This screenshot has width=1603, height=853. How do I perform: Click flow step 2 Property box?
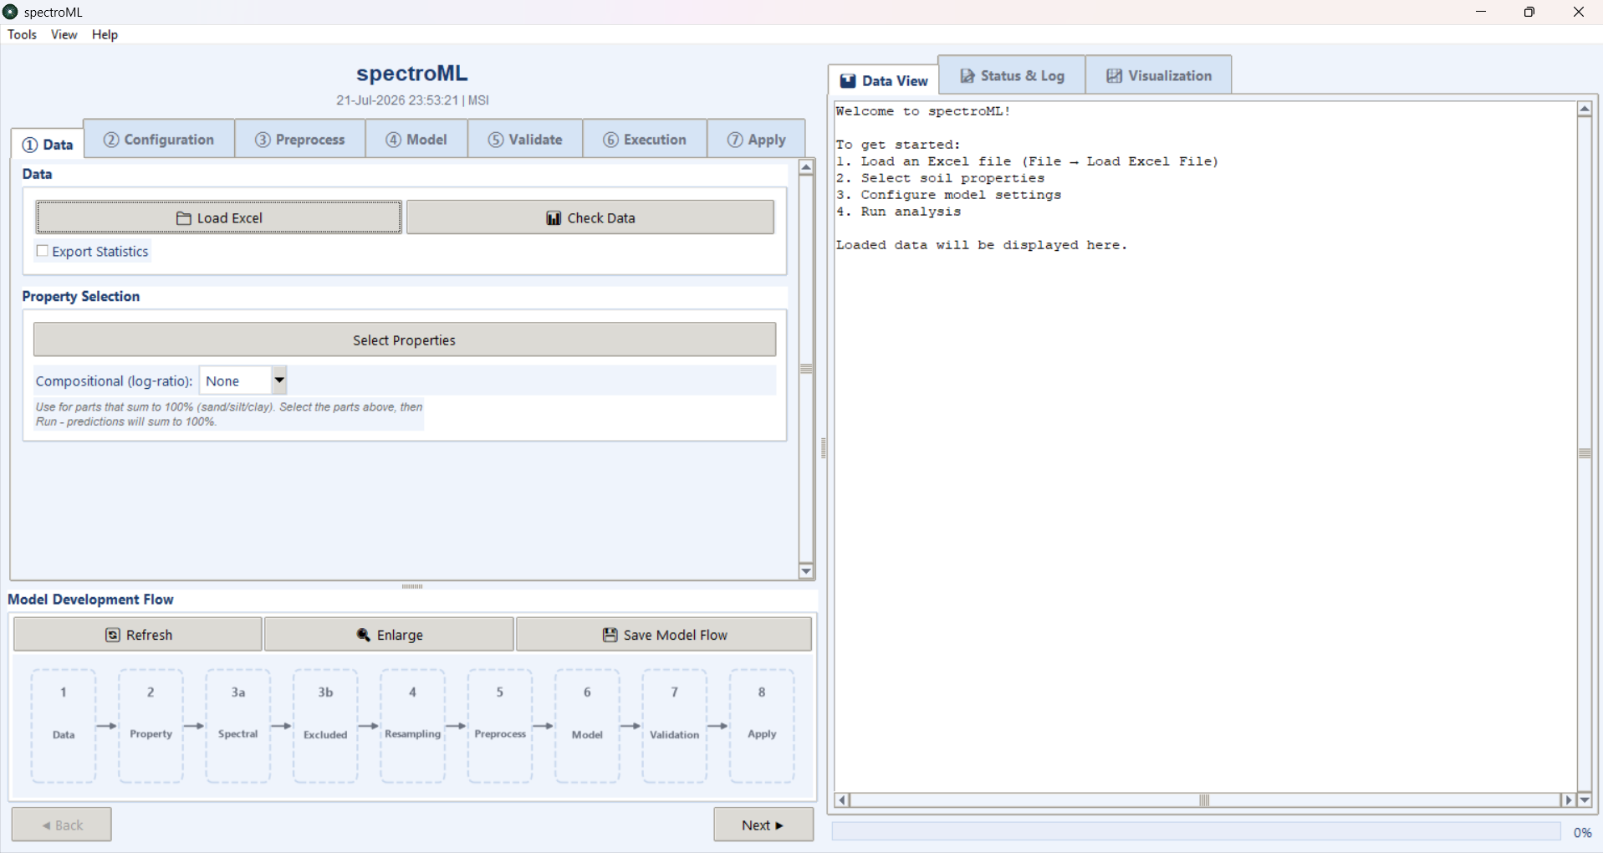point(151,726)
